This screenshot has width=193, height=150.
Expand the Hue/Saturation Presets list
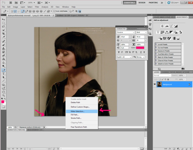pos(168,54)
